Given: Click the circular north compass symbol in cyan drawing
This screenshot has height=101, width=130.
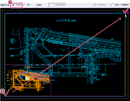Looking at the screenshot, I should 12,41.
